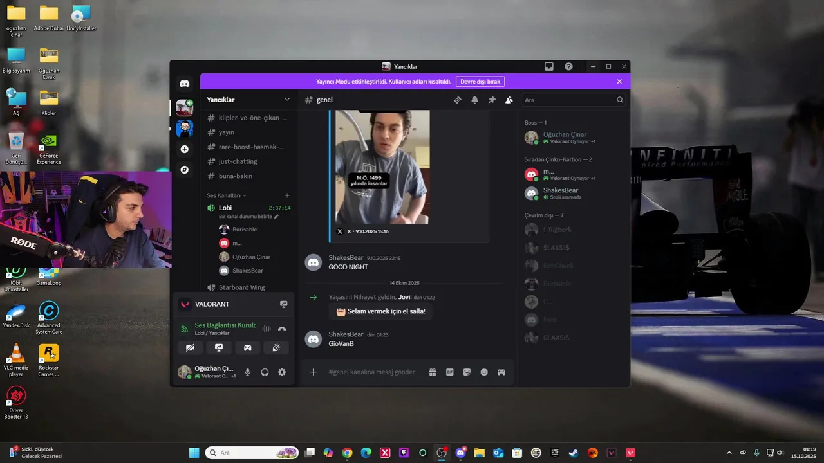Show pinned messages pin icon

[492, 100]
